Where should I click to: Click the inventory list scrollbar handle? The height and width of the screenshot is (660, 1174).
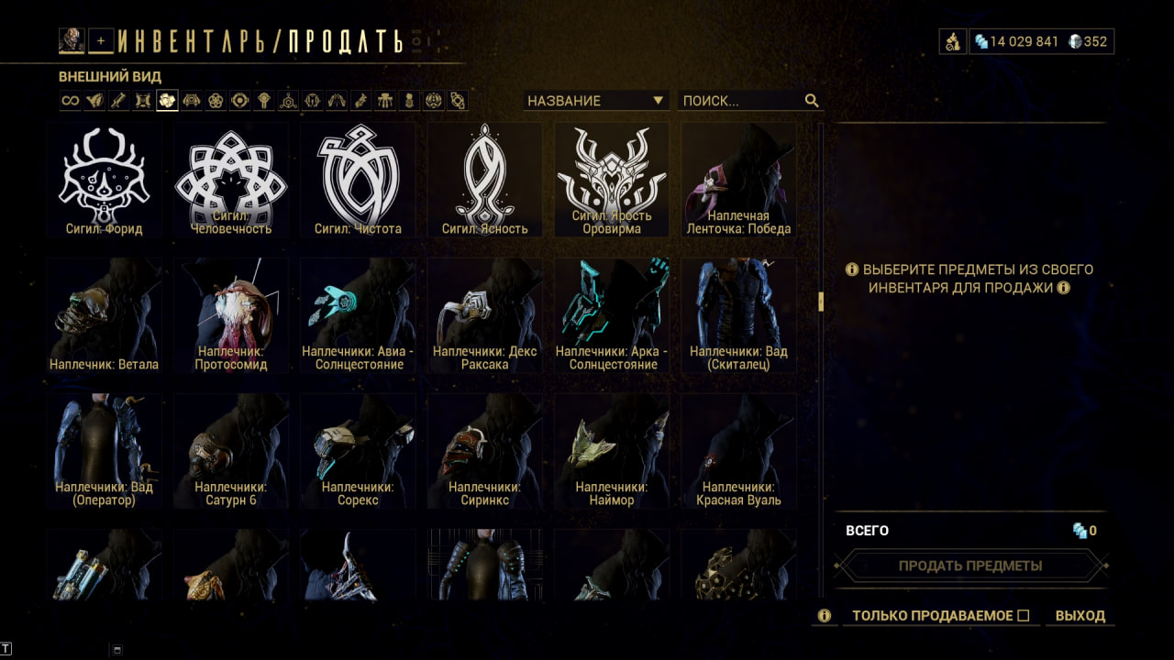821,302
